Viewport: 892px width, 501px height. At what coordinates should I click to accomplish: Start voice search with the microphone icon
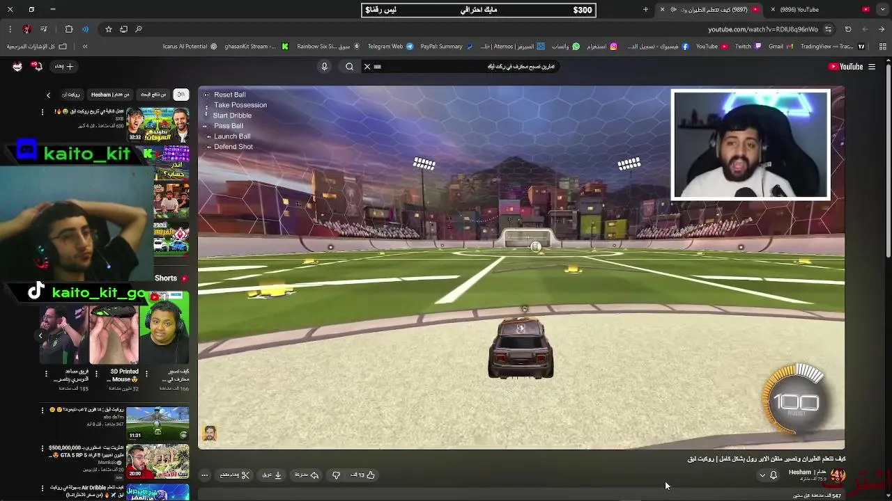[x=324, y=67]
